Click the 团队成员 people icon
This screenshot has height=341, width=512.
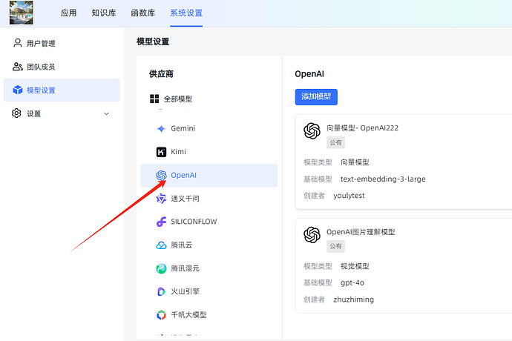[17, 67]
